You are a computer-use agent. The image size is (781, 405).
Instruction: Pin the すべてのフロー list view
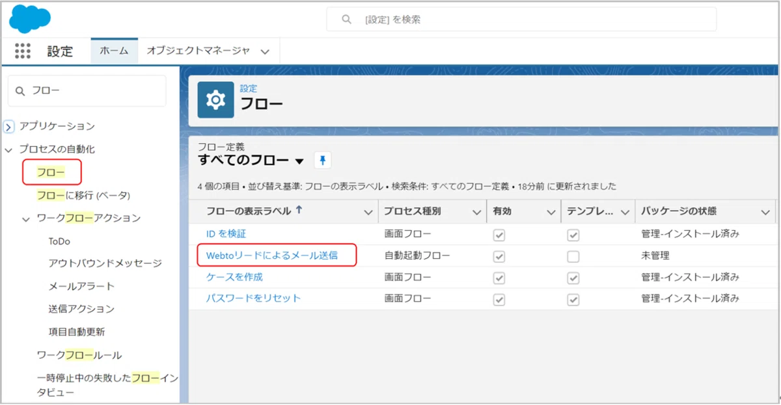323,161
